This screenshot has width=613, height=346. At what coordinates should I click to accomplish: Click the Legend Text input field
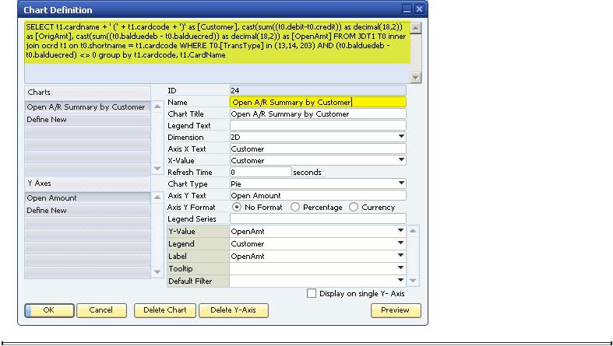318,125
